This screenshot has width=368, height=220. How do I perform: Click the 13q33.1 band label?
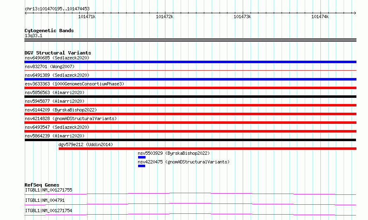pos(33,35)
